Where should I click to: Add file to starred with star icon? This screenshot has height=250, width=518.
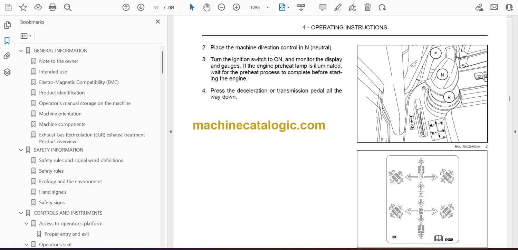tap(23, 7)
